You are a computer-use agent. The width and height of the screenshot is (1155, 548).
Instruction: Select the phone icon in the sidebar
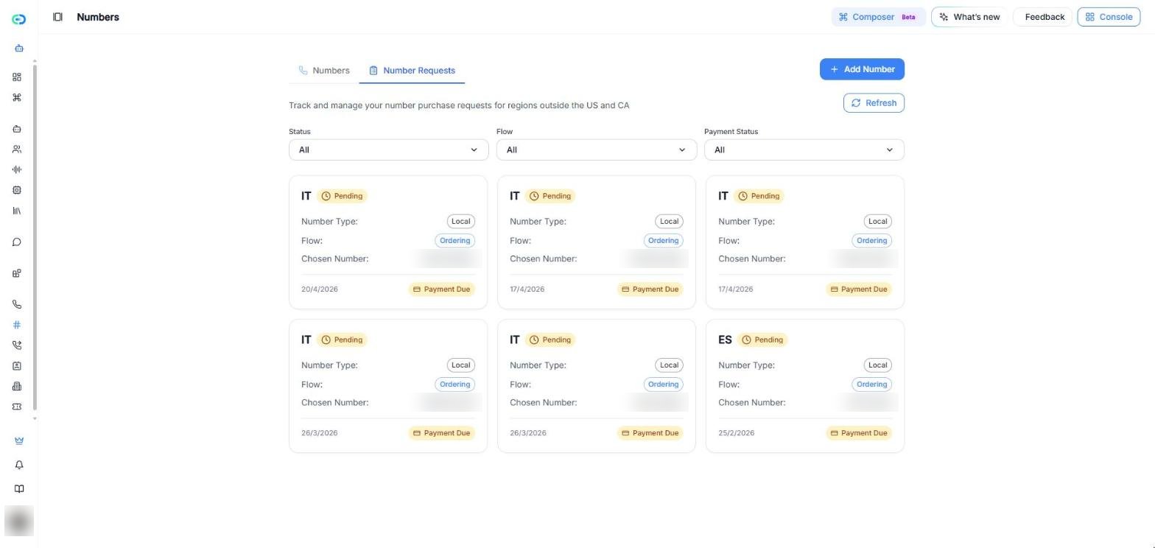pos(17,304)
